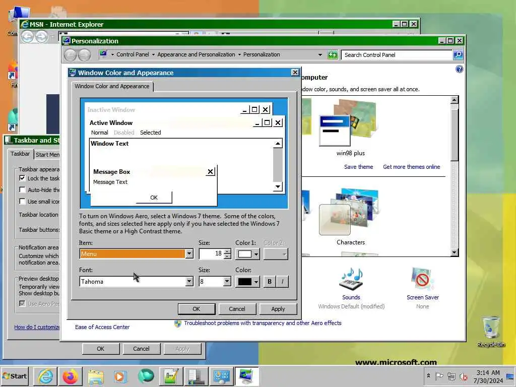Click the green sphere taskbar icon
516x387 pixels.
tap(146, 376)
